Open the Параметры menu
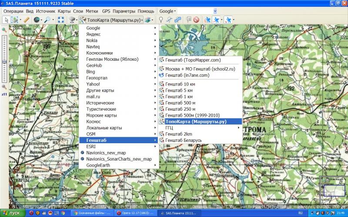This screenshot has width=348, height=217. click(x=124, y=10)
